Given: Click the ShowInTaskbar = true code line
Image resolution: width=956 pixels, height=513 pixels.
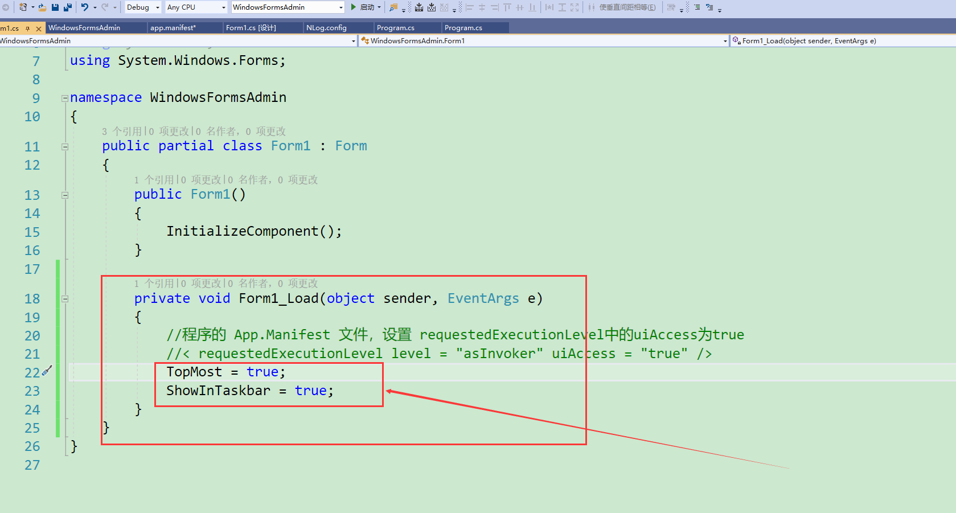Looking at the screenshot, I should coord(250,391).
